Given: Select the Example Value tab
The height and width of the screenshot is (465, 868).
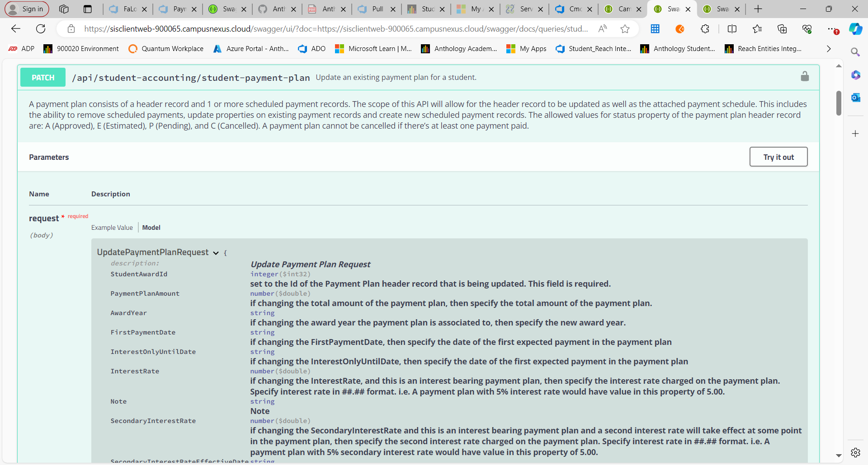Looking at the screenshot, I should click(112, 228).
